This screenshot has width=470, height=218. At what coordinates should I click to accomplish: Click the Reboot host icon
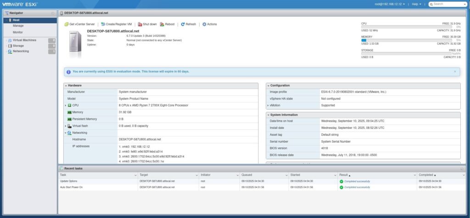tap(162, 24)
